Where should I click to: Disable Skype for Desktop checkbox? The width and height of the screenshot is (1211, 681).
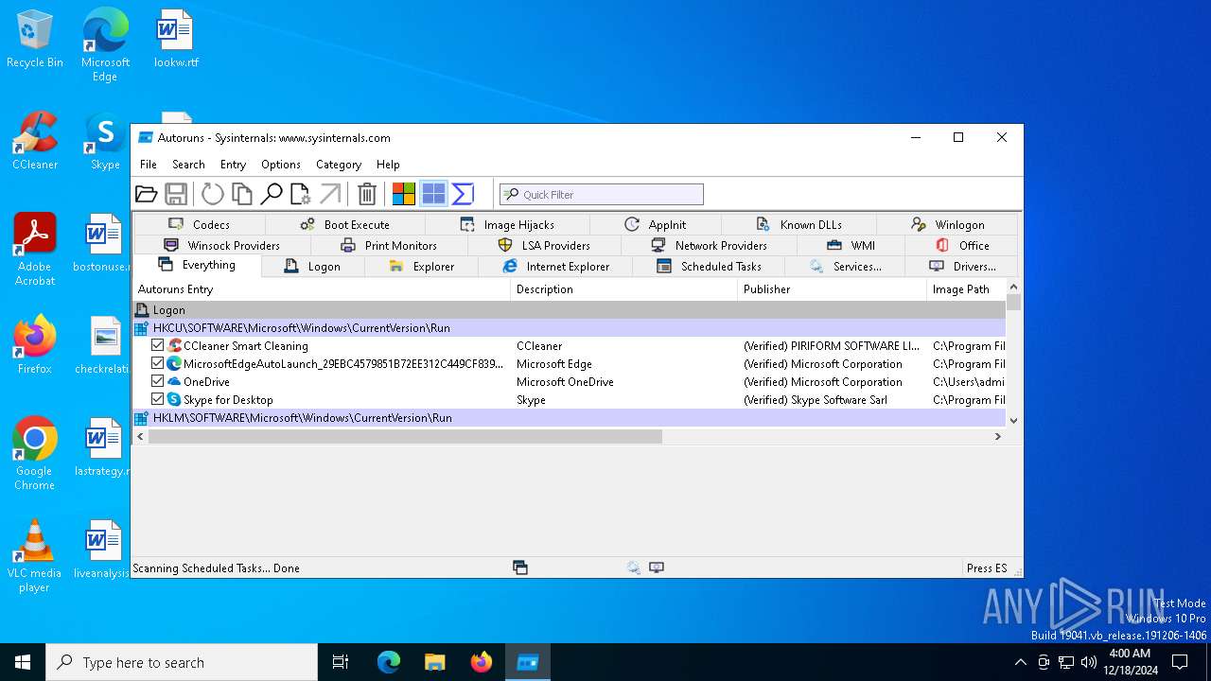click(x=158, y=400)
